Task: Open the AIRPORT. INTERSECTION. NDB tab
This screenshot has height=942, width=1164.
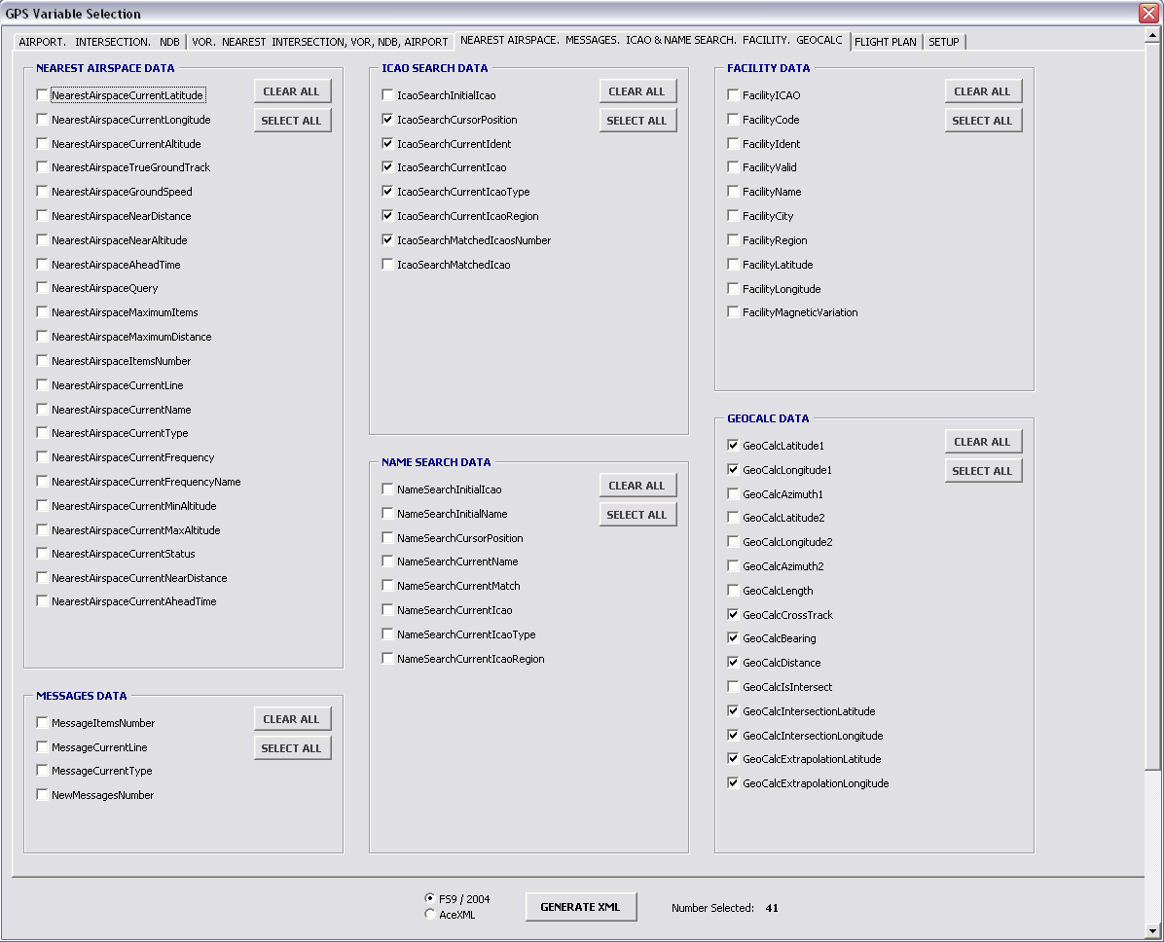Action: click(x=99, y=42)
